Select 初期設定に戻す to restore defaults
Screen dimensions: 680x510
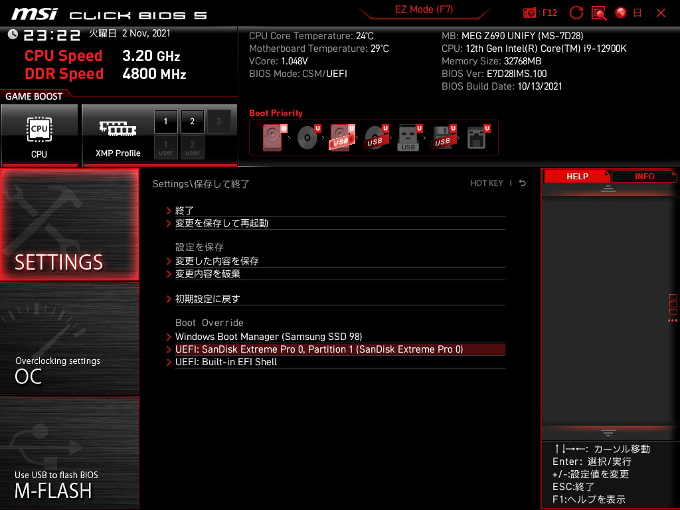207,299
